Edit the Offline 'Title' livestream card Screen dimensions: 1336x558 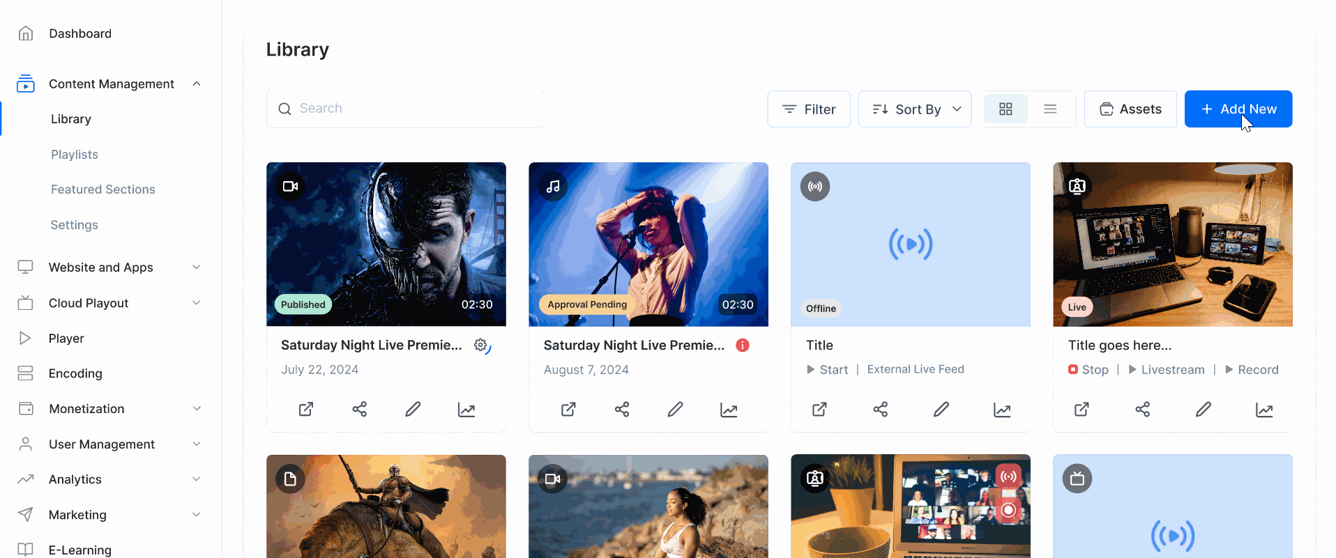[x=941, y=410]
